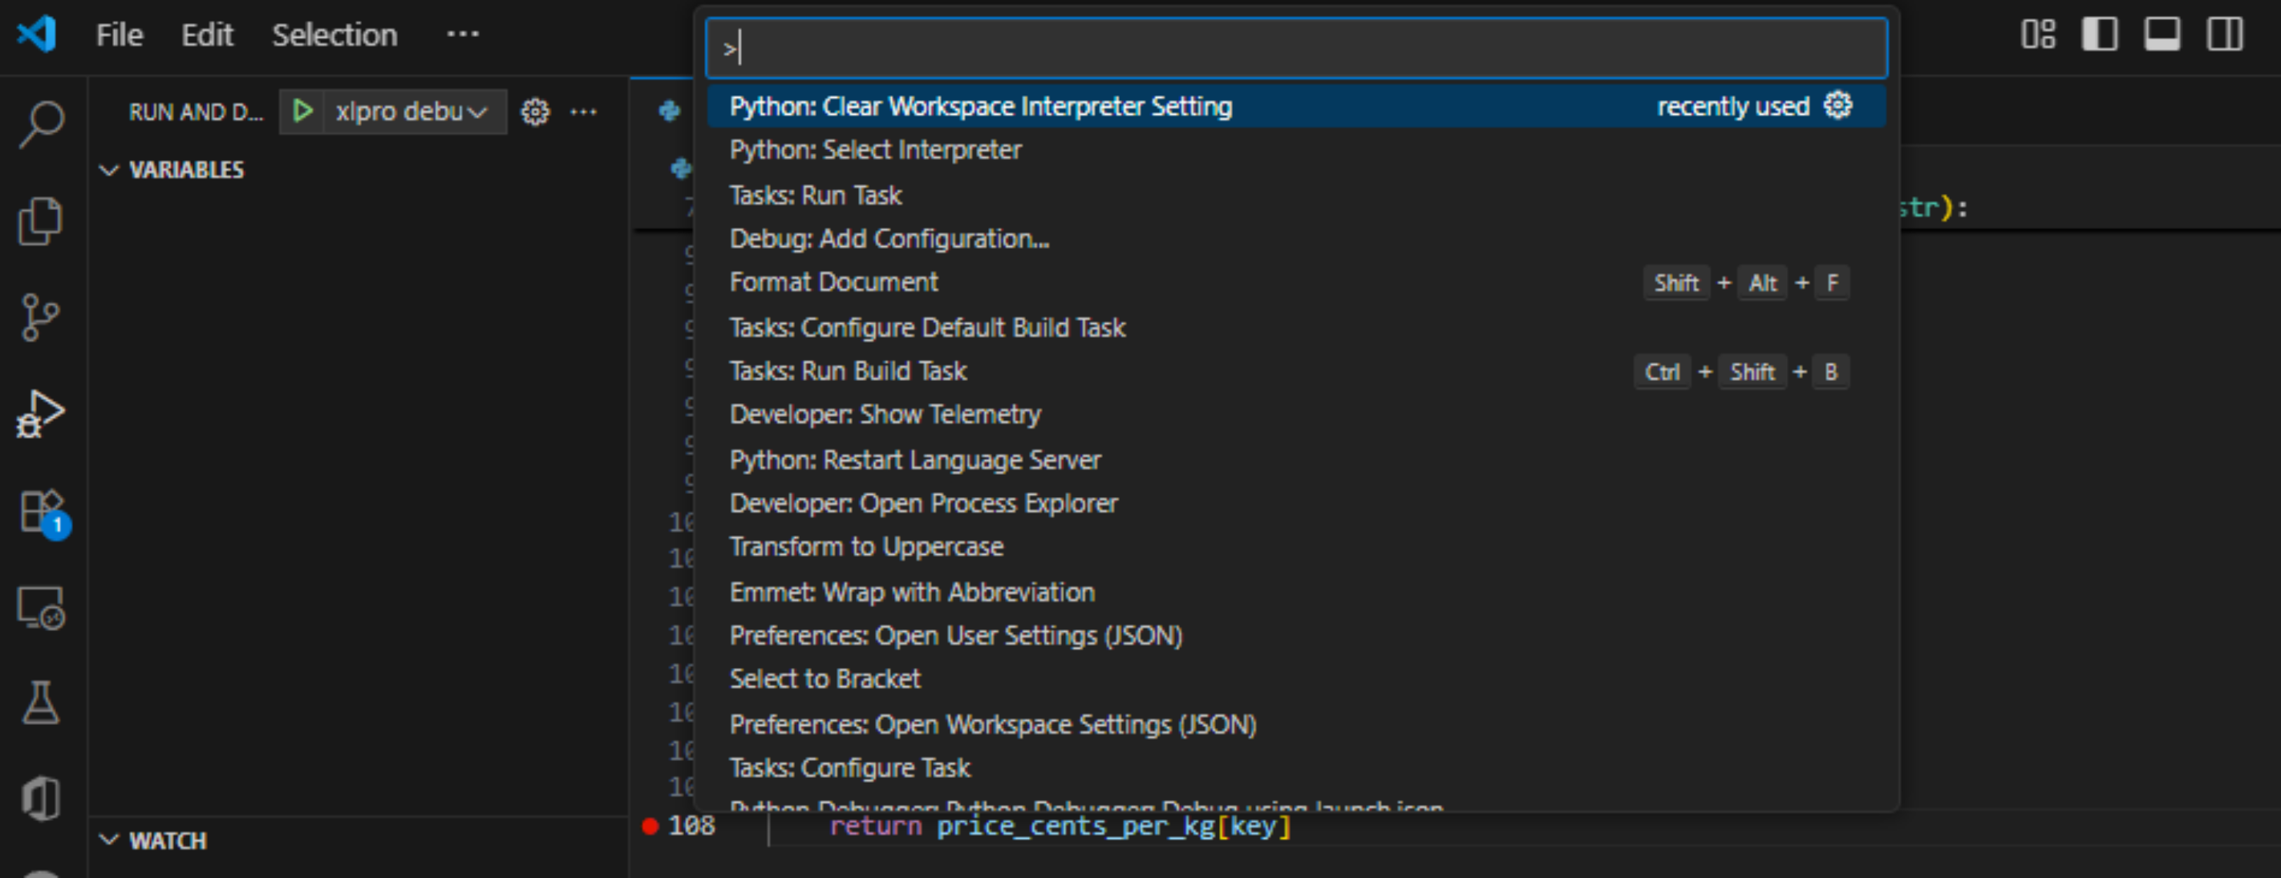This screenshot has height=878, width=2281.
Task: Click the Customize Layout icon
Action: click(x=2039, y=35)
